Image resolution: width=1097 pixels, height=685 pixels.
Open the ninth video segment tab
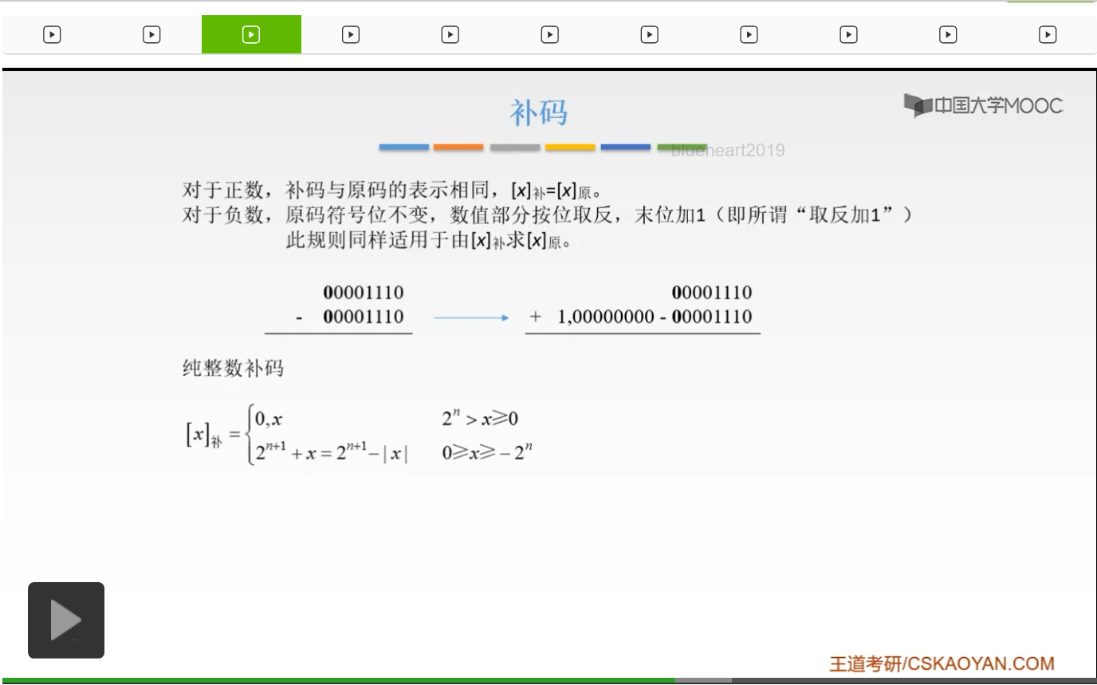849,35
